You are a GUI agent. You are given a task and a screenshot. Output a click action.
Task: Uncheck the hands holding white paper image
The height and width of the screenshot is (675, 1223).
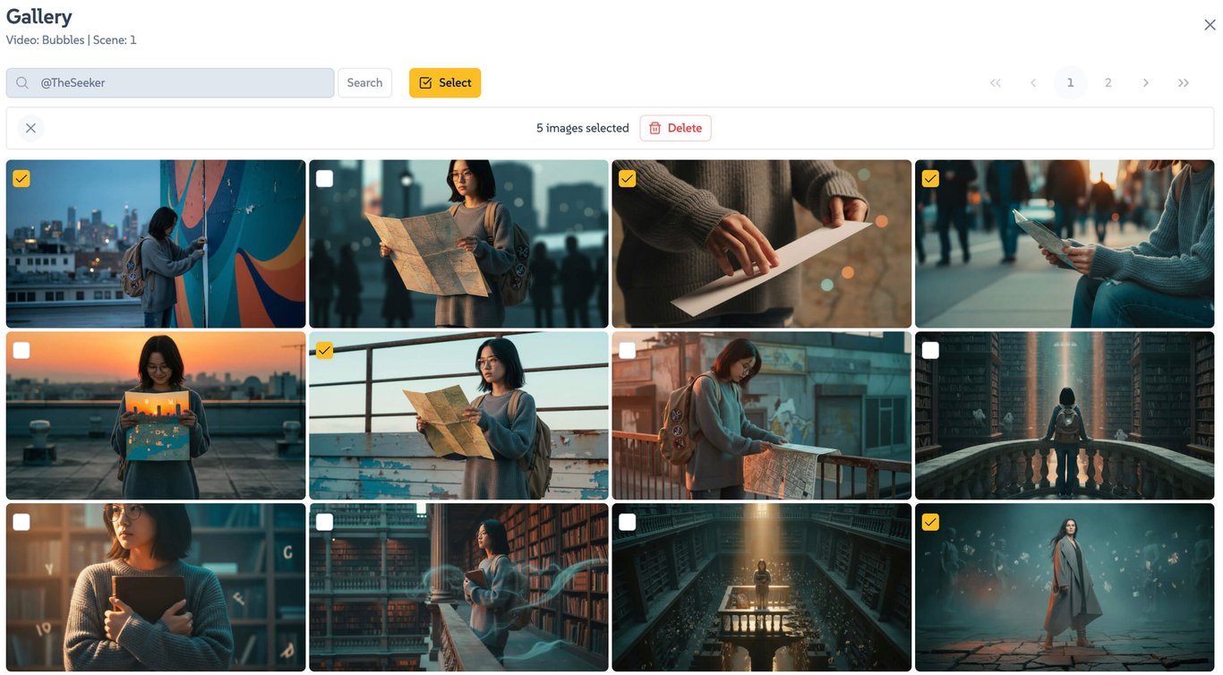coord(628,179)
